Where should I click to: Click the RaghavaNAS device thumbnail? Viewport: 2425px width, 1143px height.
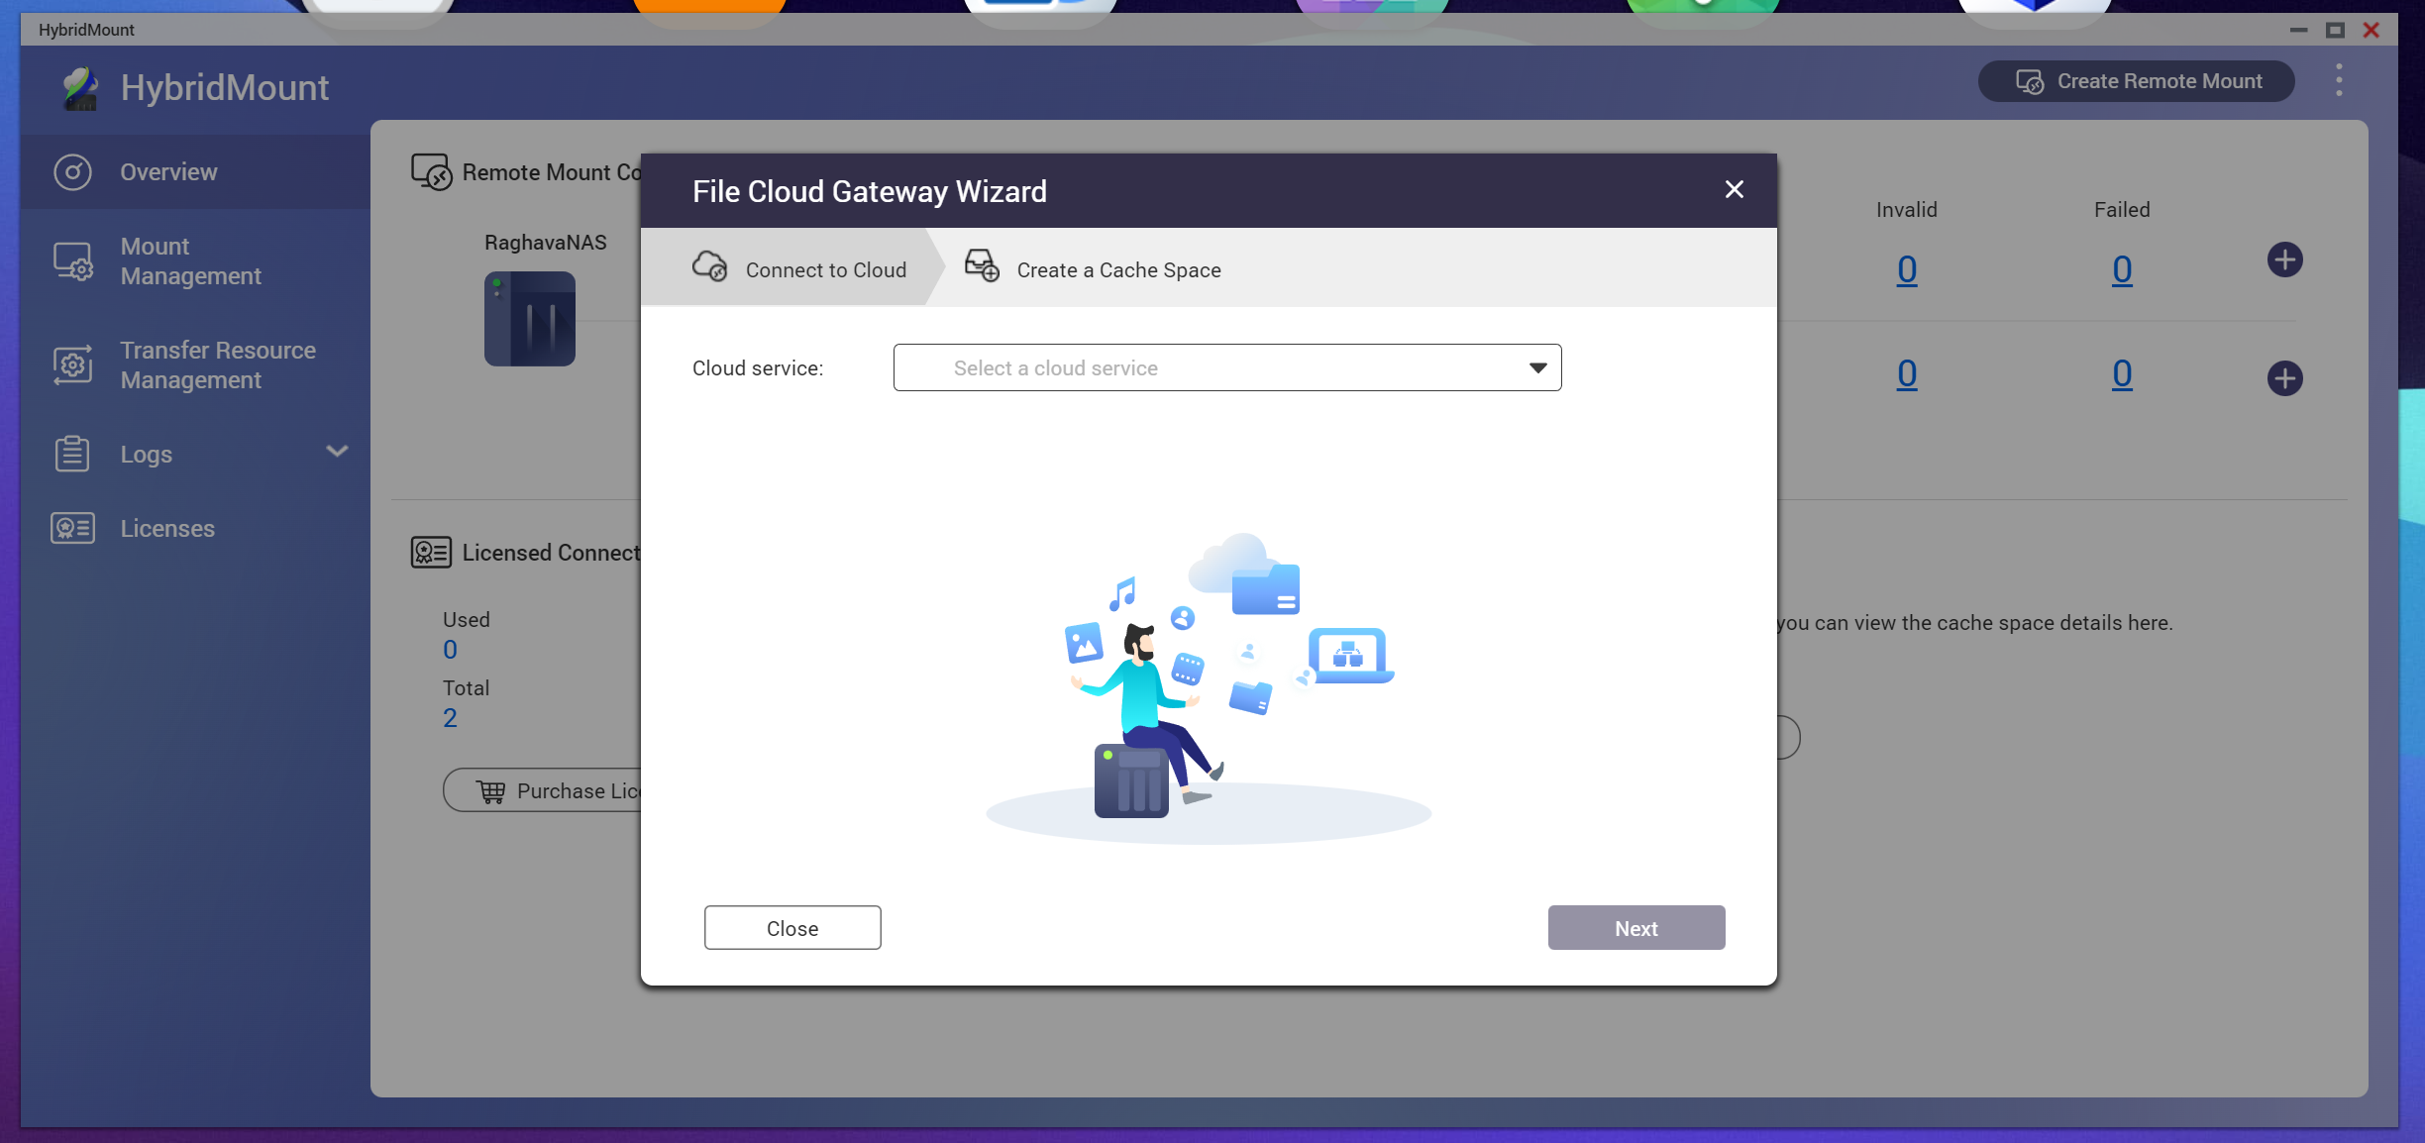coord(529,319)
